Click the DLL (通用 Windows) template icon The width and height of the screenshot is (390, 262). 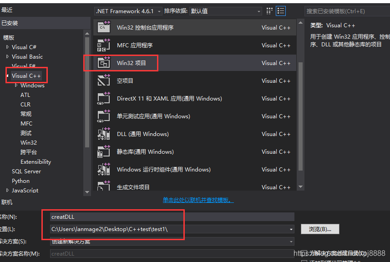104,134
